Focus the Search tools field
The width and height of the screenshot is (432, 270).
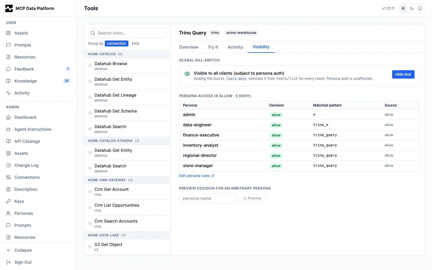point(127,33)
